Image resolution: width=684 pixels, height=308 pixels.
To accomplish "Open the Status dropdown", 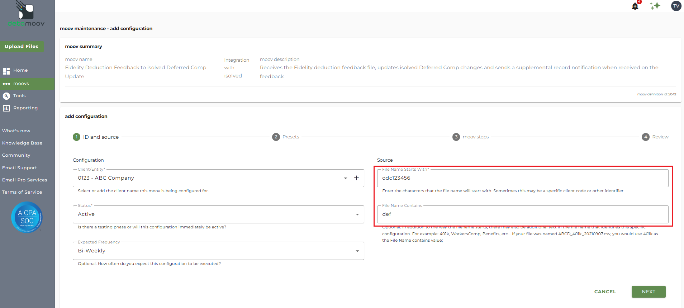I will [x=218, y=214].
